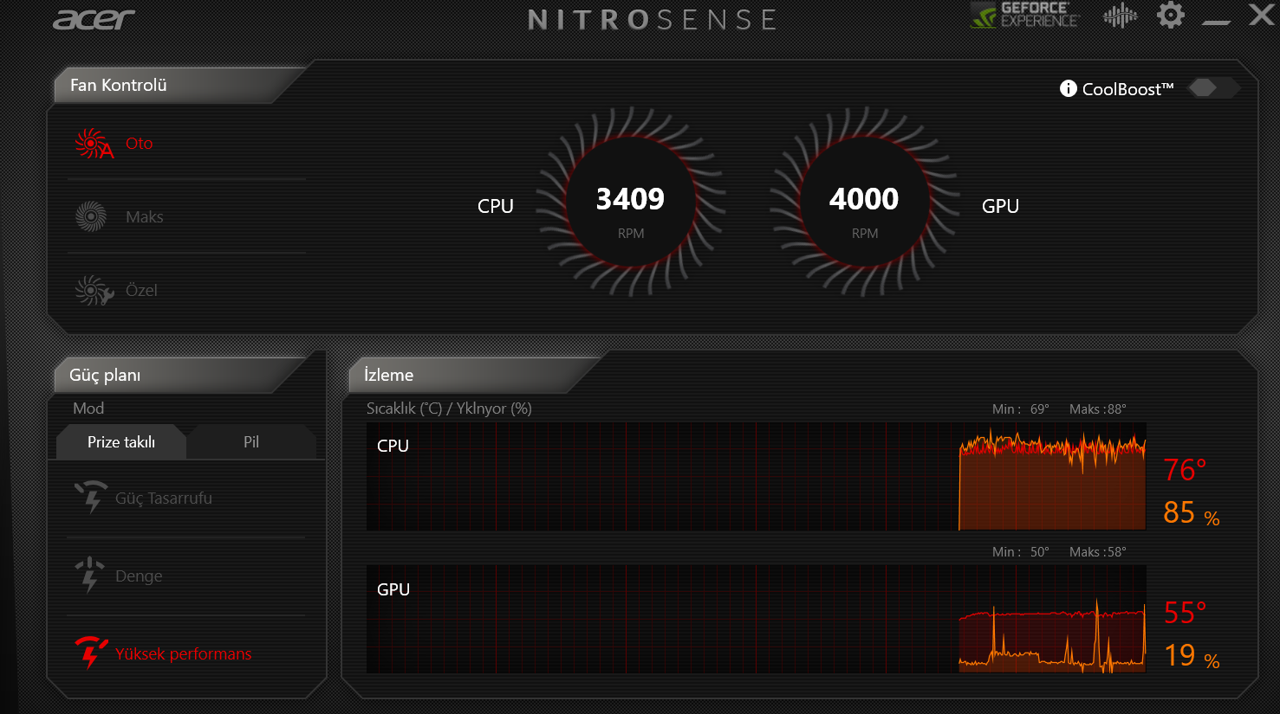Click the GPU label beside the right fan
This screenshot has width=1280, height=714.
(x=1000, y=206)
